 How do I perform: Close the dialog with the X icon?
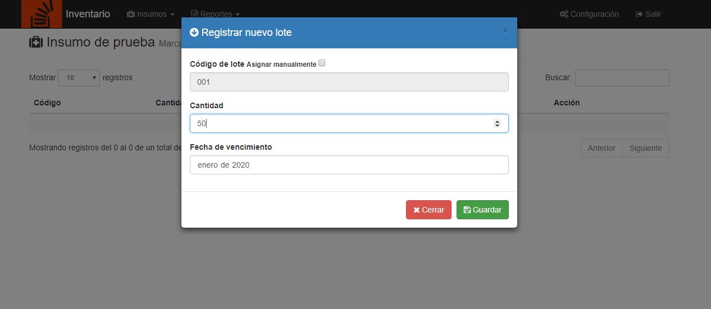505,31
